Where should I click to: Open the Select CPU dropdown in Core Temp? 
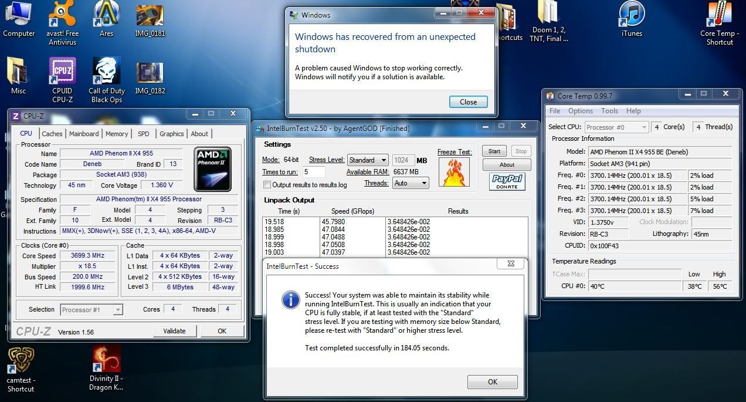[x=617, y=127]
